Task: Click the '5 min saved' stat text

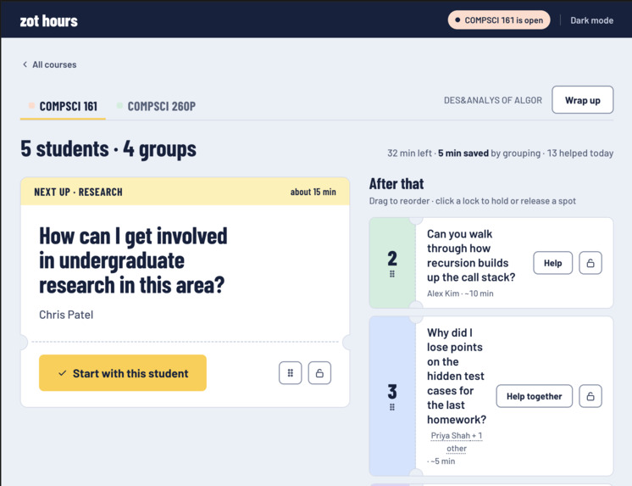Action: [x=463, y=154]
